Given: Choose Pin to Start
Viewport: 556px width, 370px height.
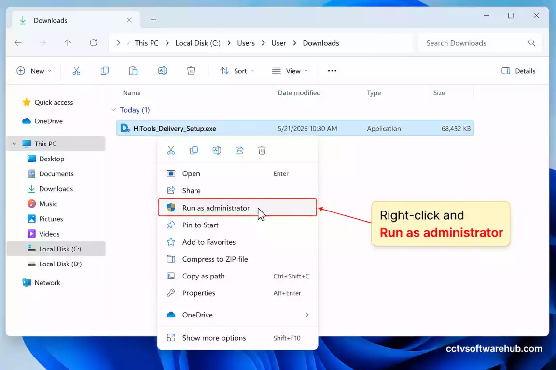Looking at the screenshot, I should [237, 225].
